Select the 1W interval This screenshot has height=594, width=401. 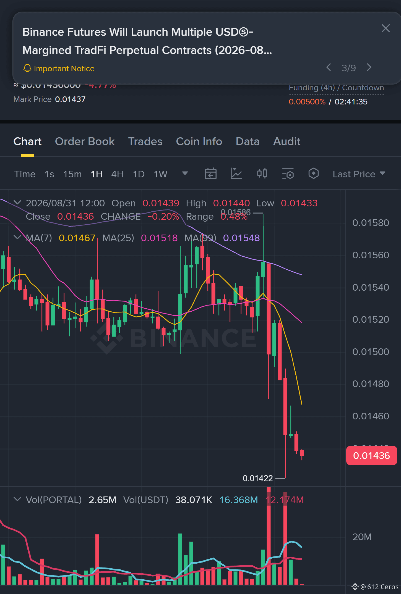tap(160, 174)
